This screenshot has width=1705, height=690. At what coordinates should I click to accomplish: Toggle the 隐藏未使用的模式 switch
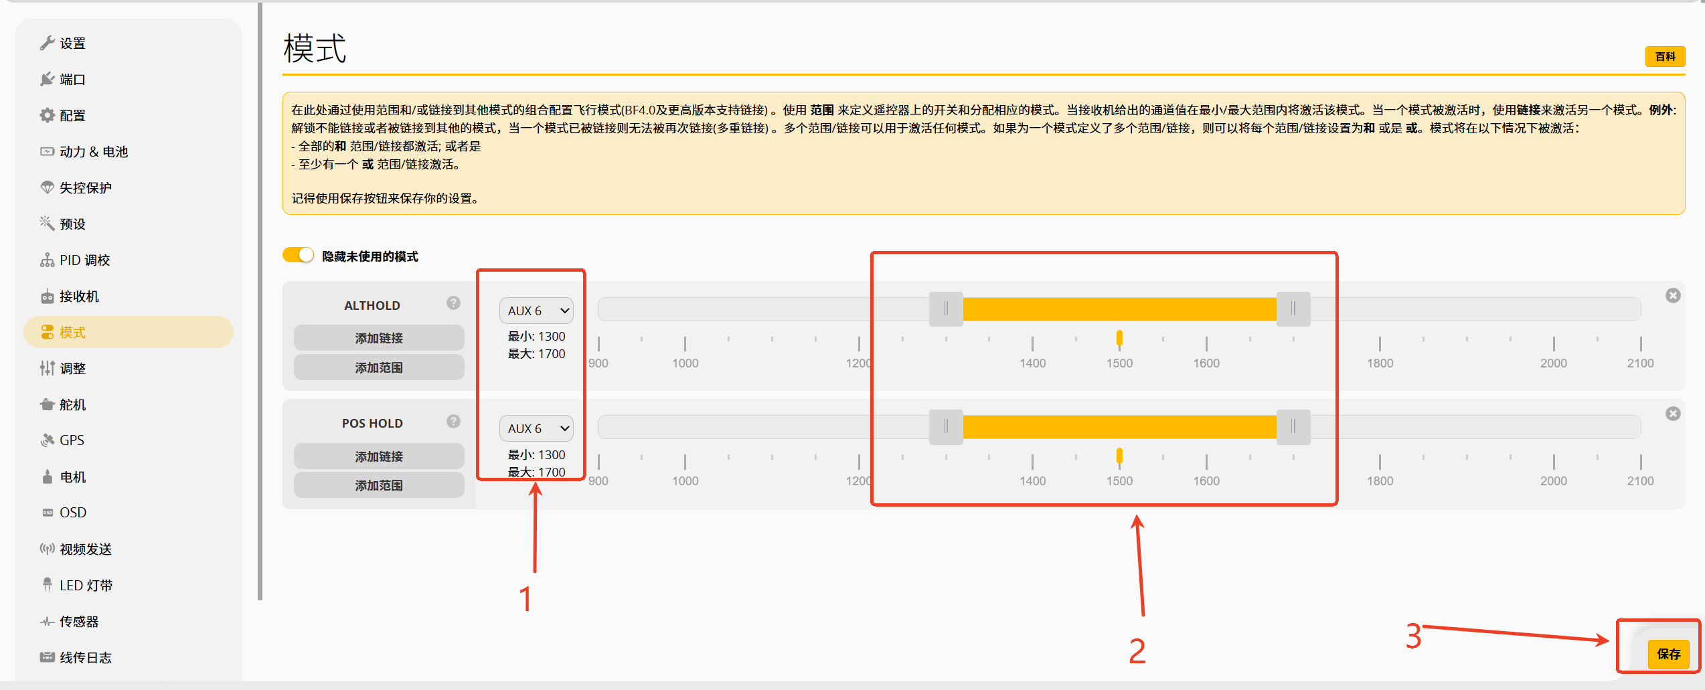(x=298, y=256)
